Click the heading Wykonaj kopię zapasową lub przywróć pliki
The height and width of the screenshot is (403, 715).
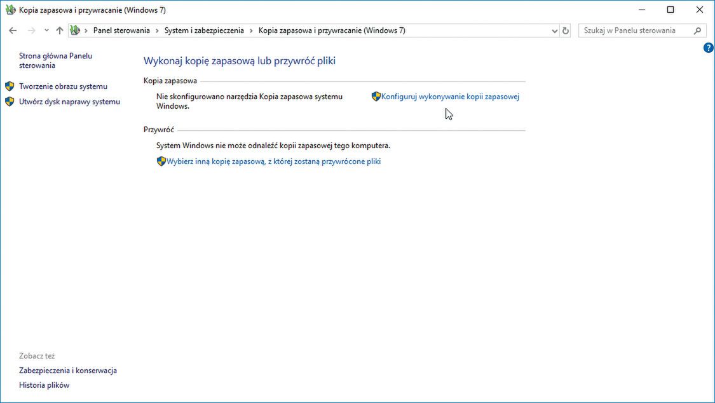click(x=240, y=61)
